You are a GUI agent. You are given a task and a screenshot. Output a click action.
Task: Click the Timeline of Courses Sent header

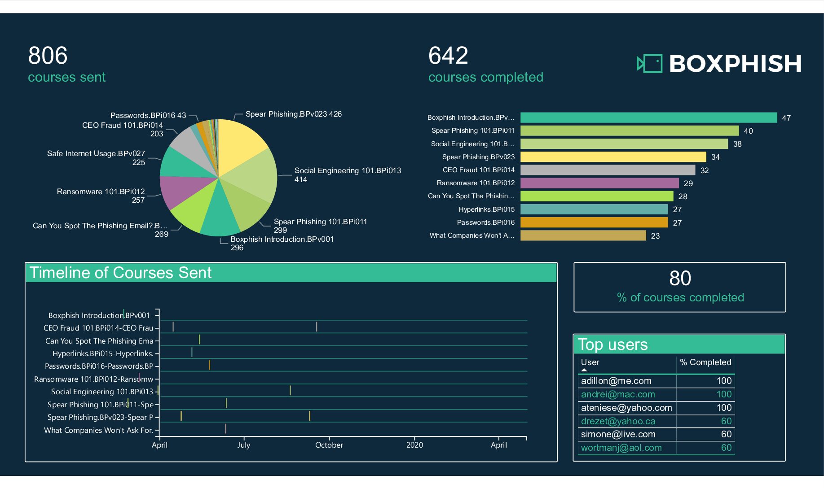[x=291, y=273]
